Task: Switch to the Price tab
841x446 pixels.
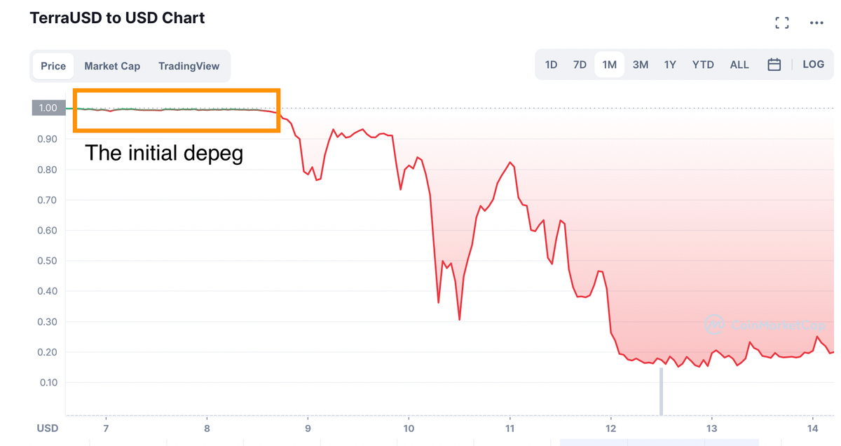Action: pos(53,66)
